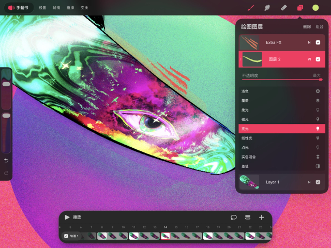Adjust the brush opacity slider handle
The height and width of the screenshot is (248, 331).
(6, 116)
